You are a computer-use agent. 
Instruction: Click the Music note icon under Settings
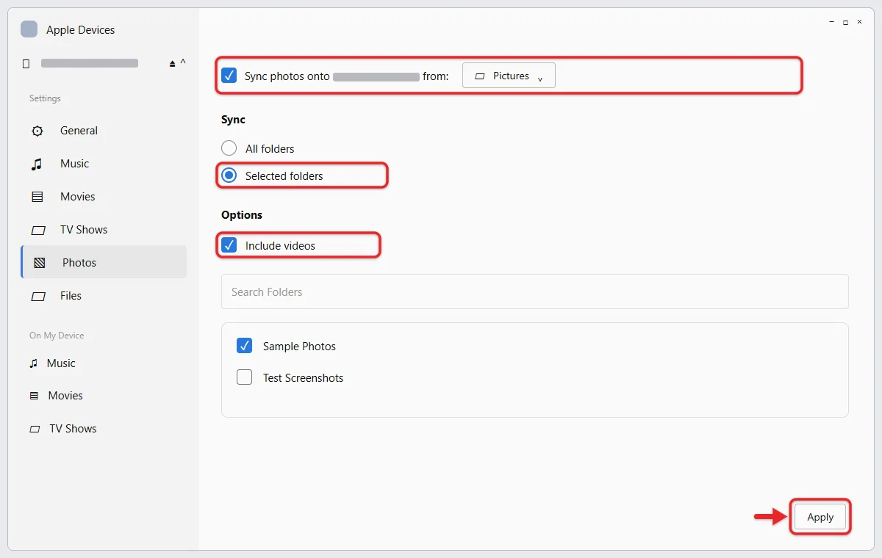tap(37, 164)
